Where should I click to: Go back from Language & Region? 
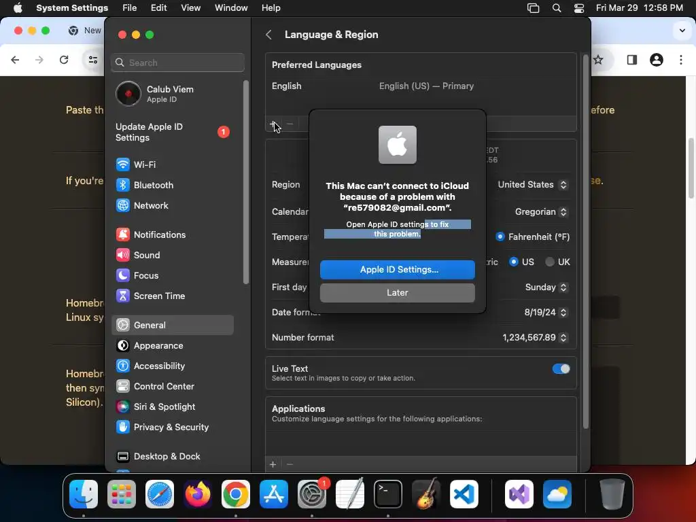pos(268,35)
